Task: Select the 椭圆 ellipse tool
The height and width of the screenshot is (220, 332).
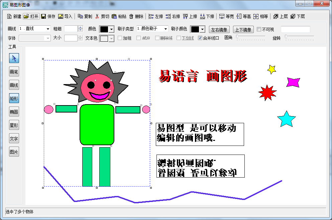Action: [14, 112]
